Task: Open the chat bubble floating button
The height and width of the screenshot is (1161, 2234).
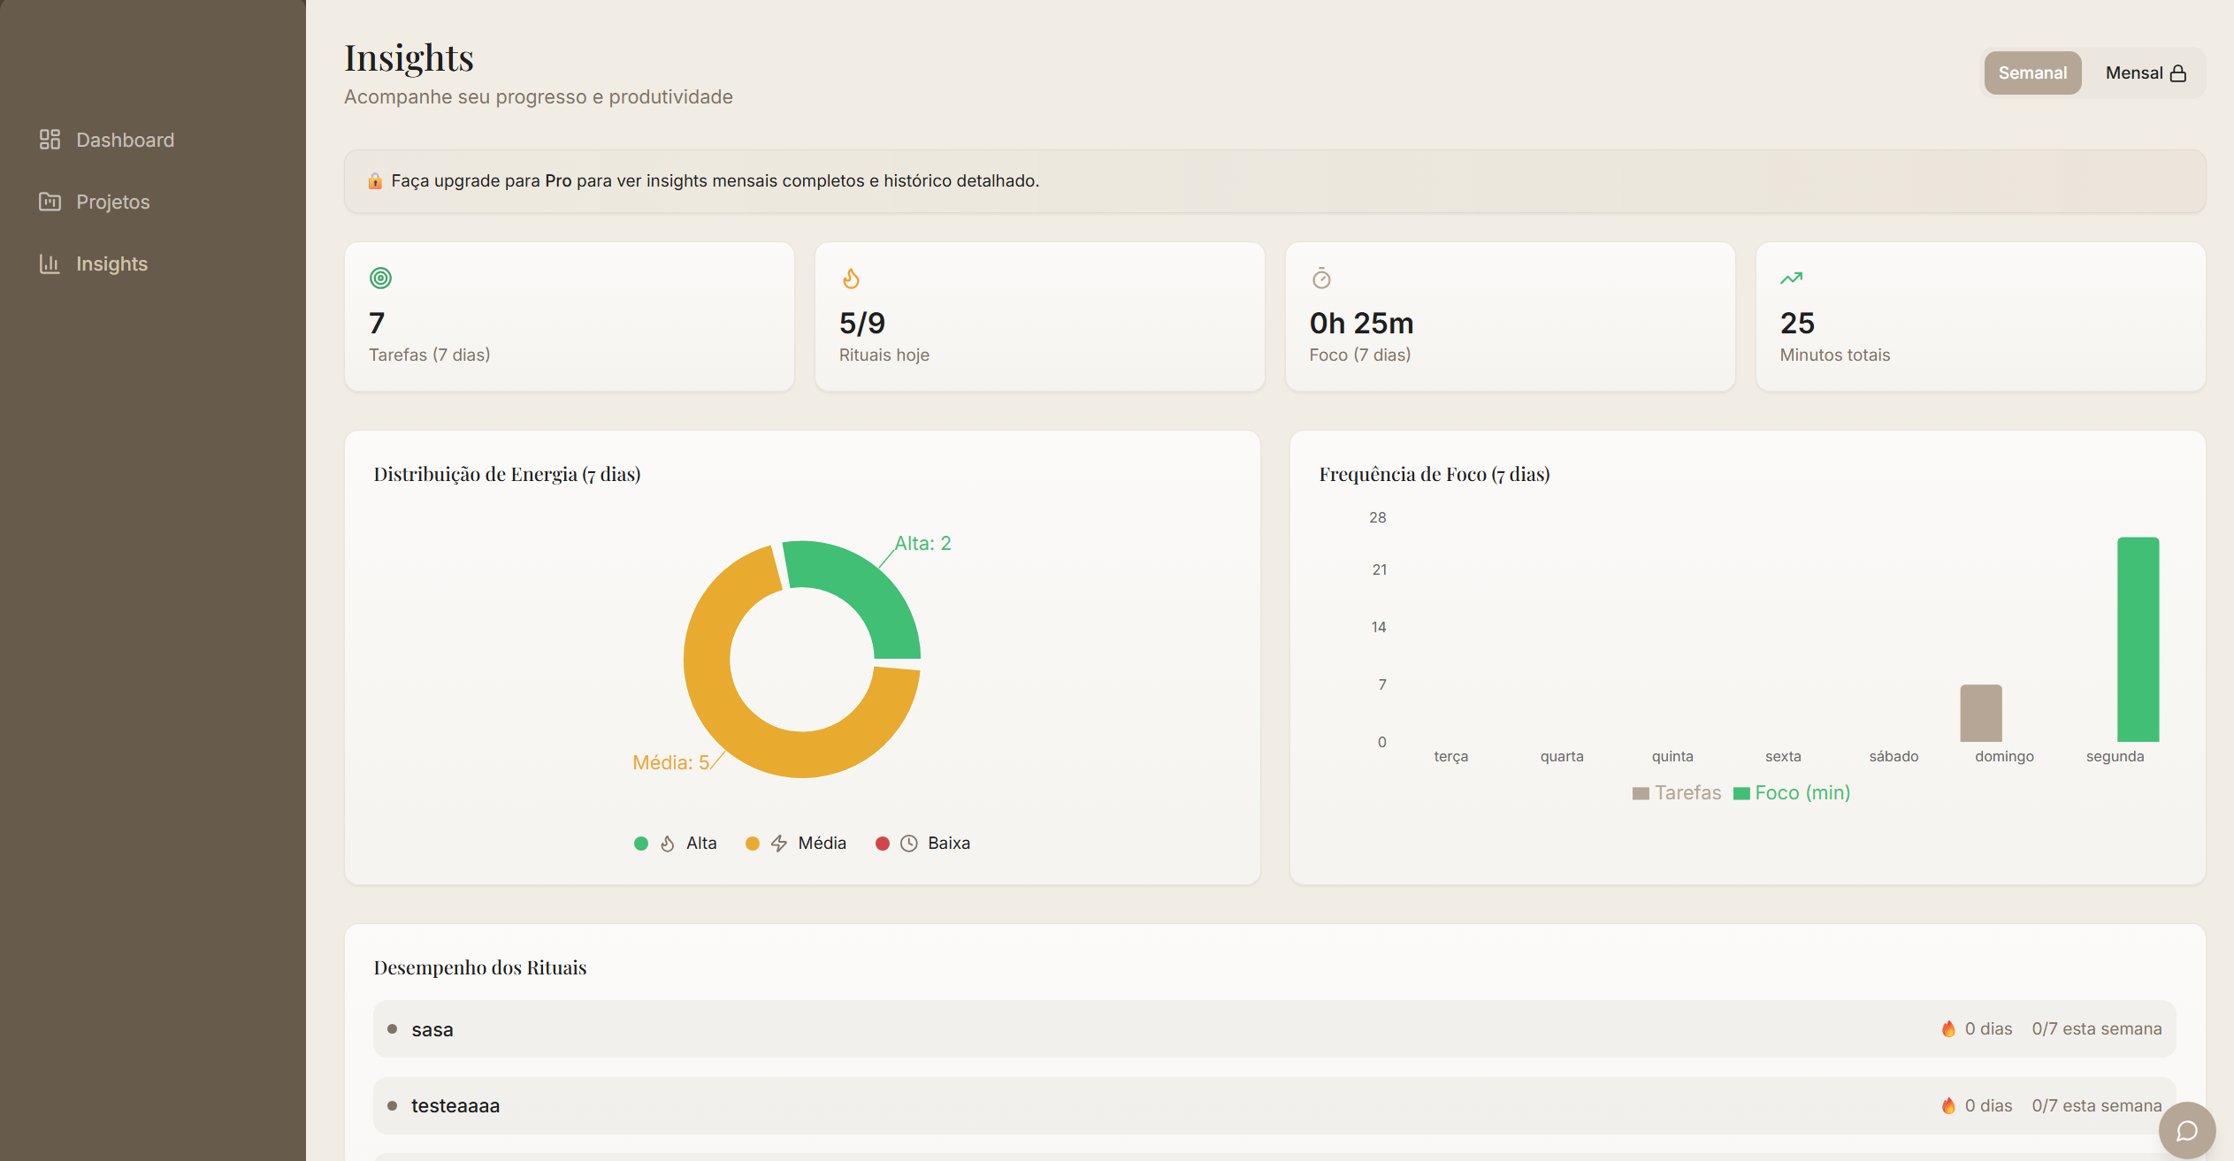Action: point(2186,1130)
